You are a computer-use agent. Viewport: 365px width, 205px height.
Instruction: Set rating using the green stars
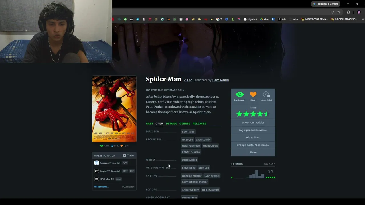point(253,114)
